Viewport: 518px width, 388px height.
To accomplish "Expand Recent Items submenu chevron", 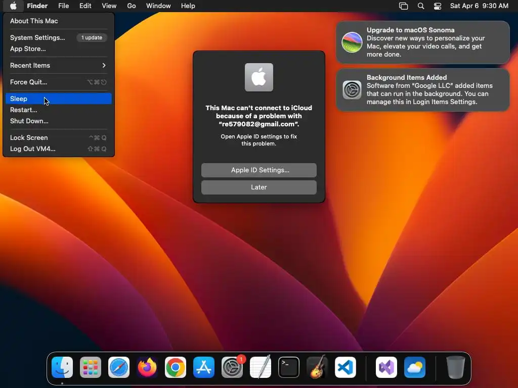I will [104, 65].
